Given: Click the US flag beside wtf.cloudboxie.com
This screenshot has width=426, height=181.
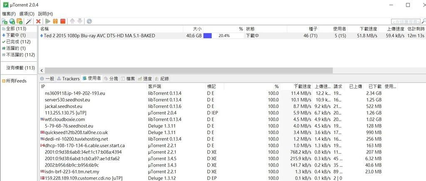Looking at the screenshot, I should click(42, 119).
